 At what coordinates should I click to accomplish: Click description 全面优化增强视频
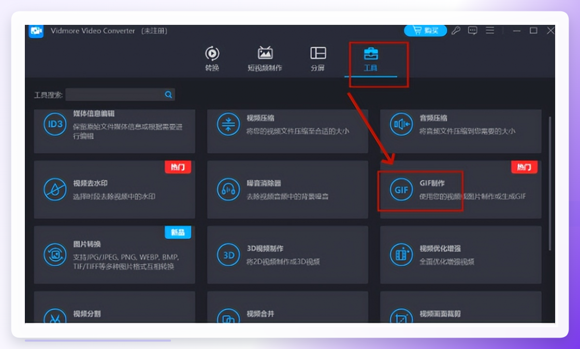pyautogui.click(x=447, y=262)
